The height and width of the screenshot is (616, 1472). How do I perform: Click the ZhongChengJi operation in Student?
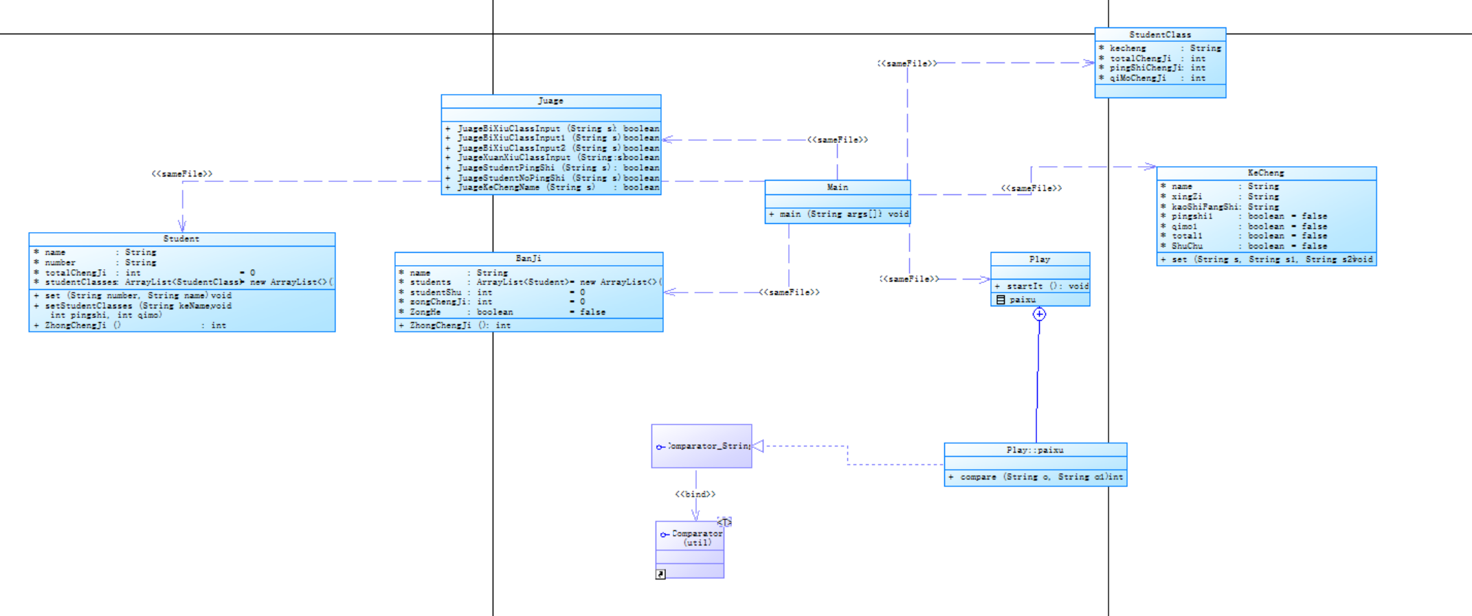click(130, 326)
